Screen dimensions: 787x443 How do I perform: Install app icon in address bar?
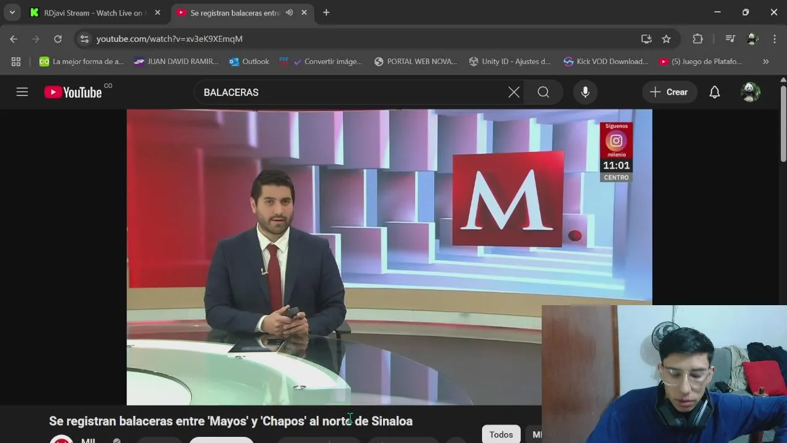coord(646,39)
